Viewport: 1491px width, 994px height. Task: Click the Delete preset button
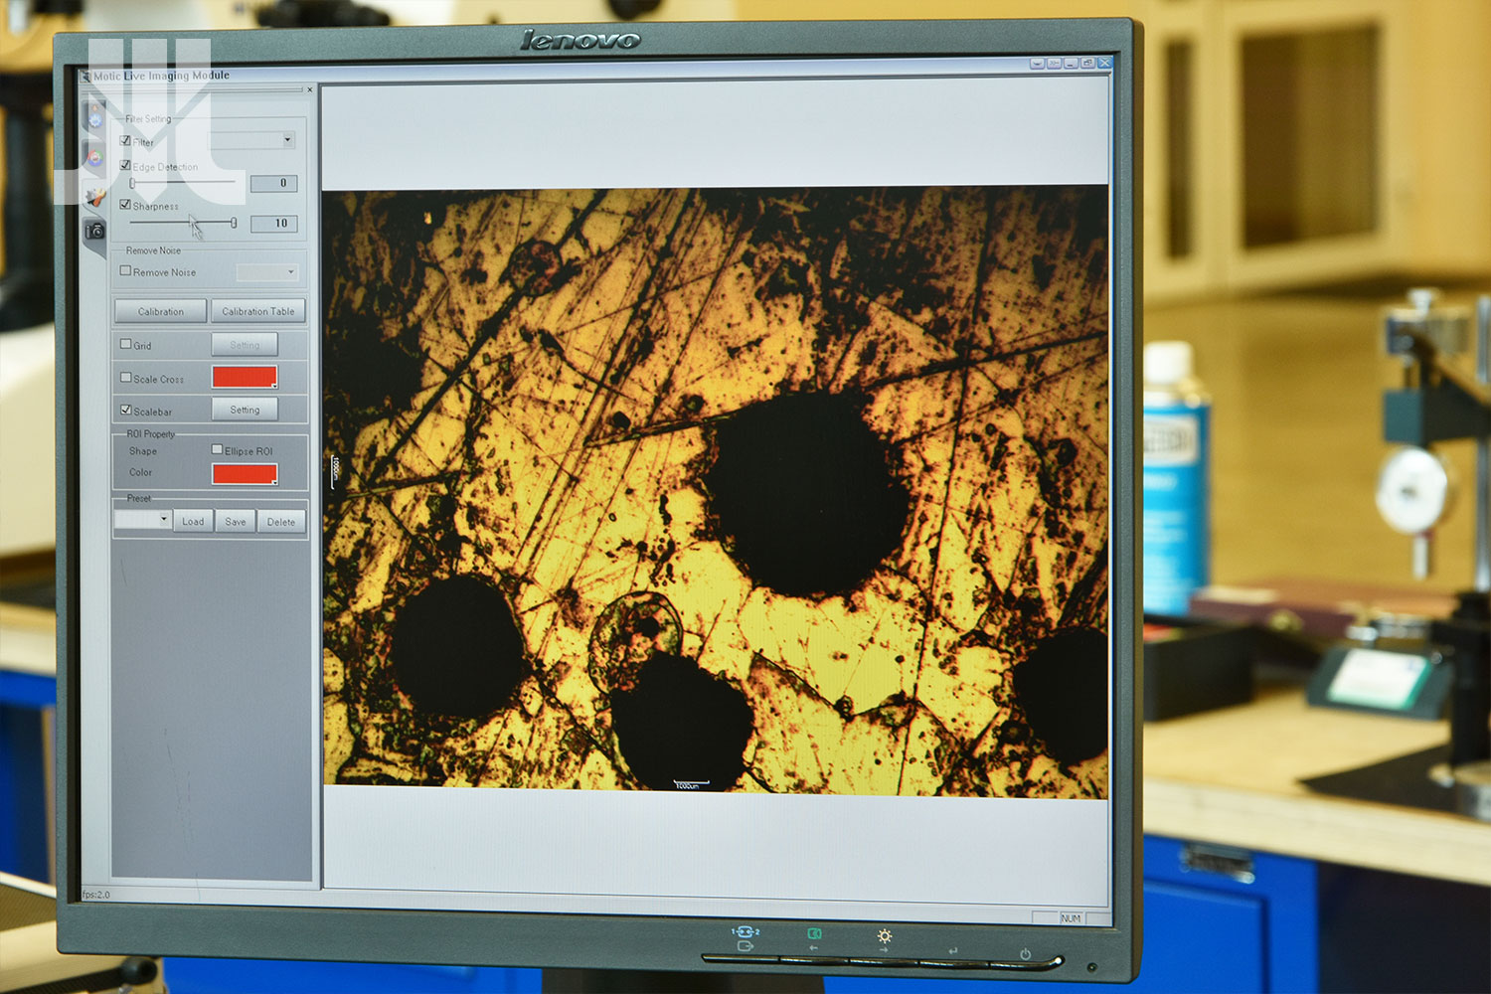(281, 521)
